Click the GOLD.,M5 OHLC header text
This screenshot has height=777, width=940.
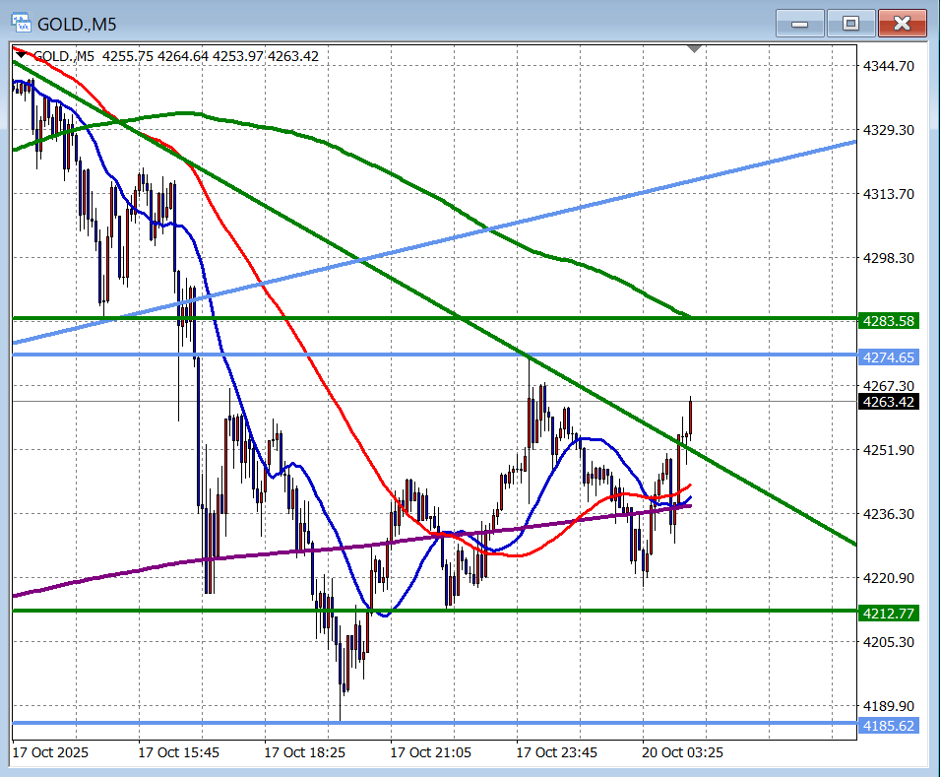177,56
